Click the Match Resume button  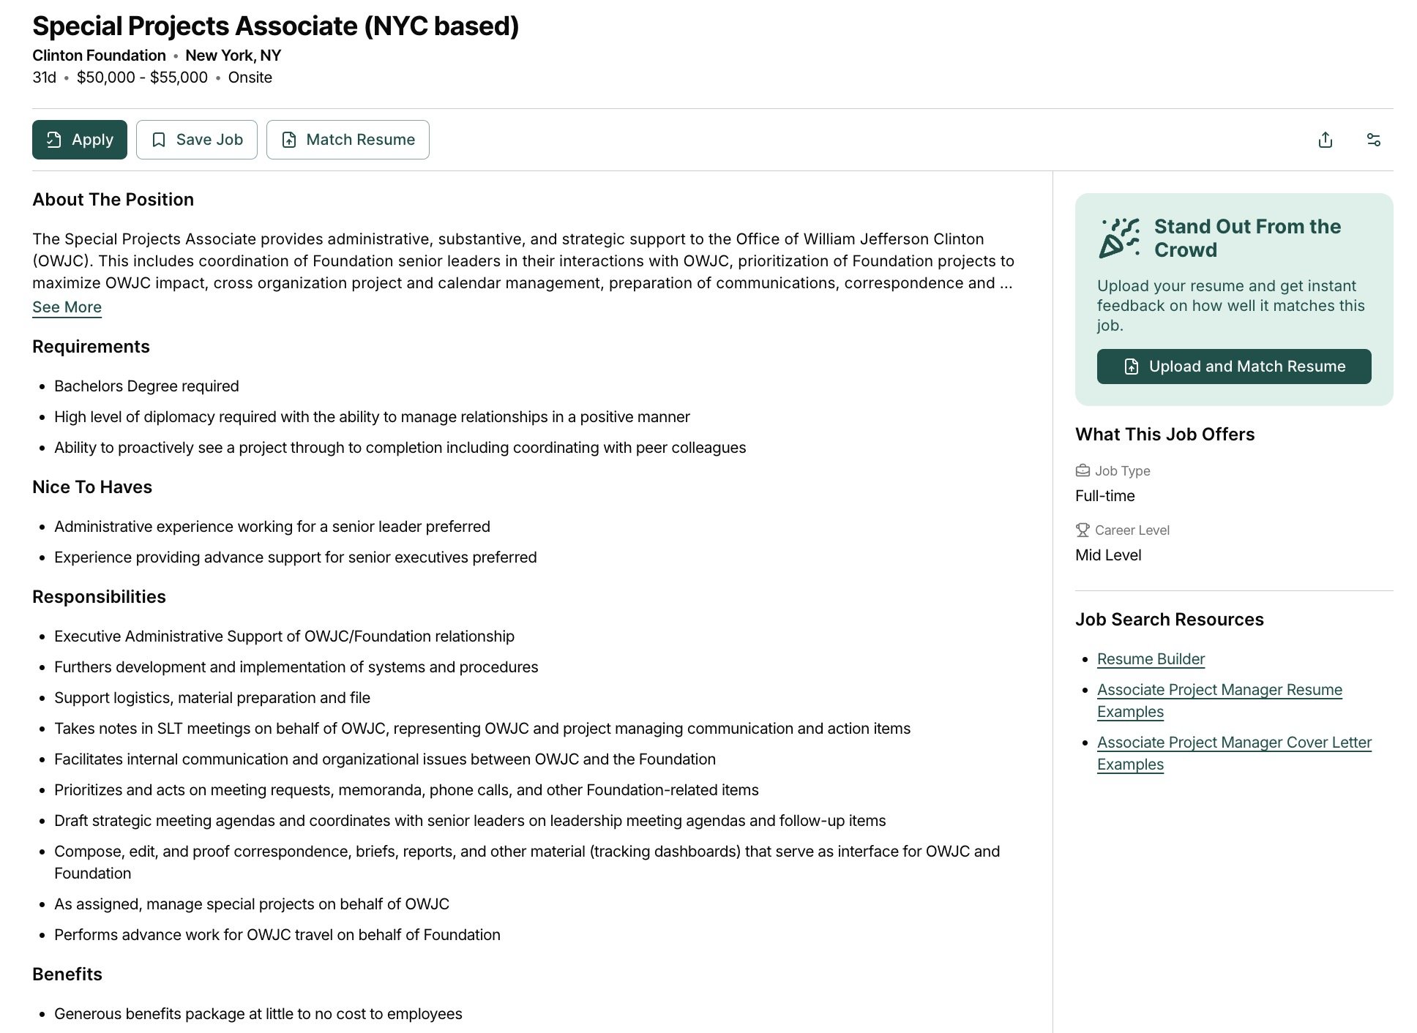coord(348,140)
